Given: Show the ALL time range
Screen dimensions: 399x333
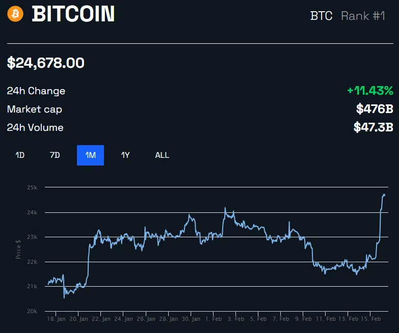Looking at the screenshot, I should click(x=162, y=155).
